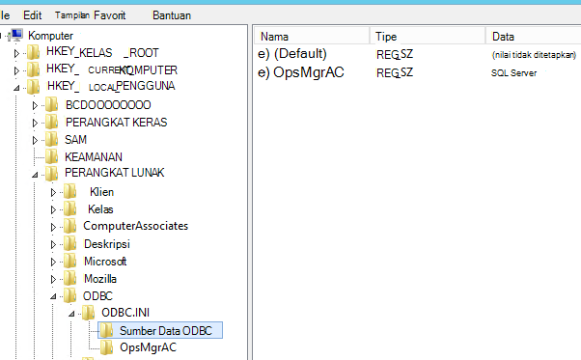Screen dimensions: 581x360
Task: Click the Deskripsi folder icon
Action: 69,244
